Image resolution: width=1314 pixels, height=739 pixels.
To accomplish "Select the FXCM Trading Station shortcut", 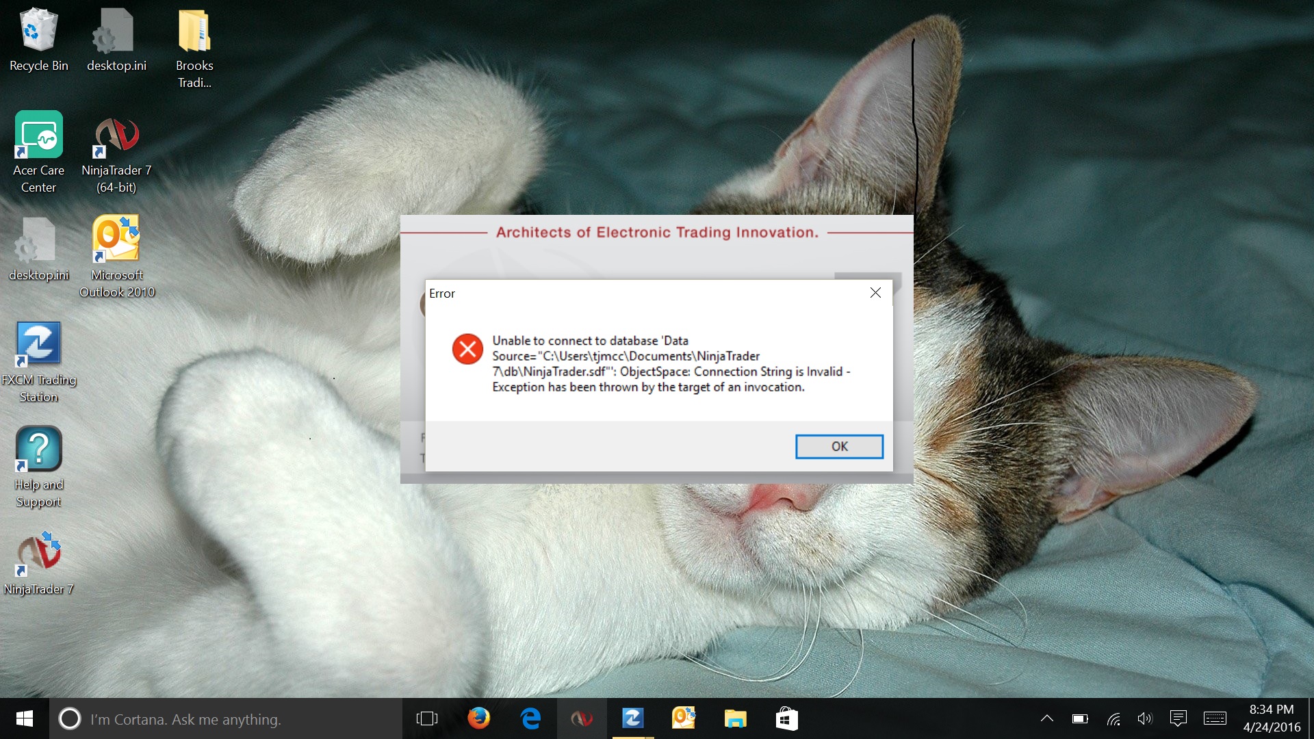I will point(38,361).
